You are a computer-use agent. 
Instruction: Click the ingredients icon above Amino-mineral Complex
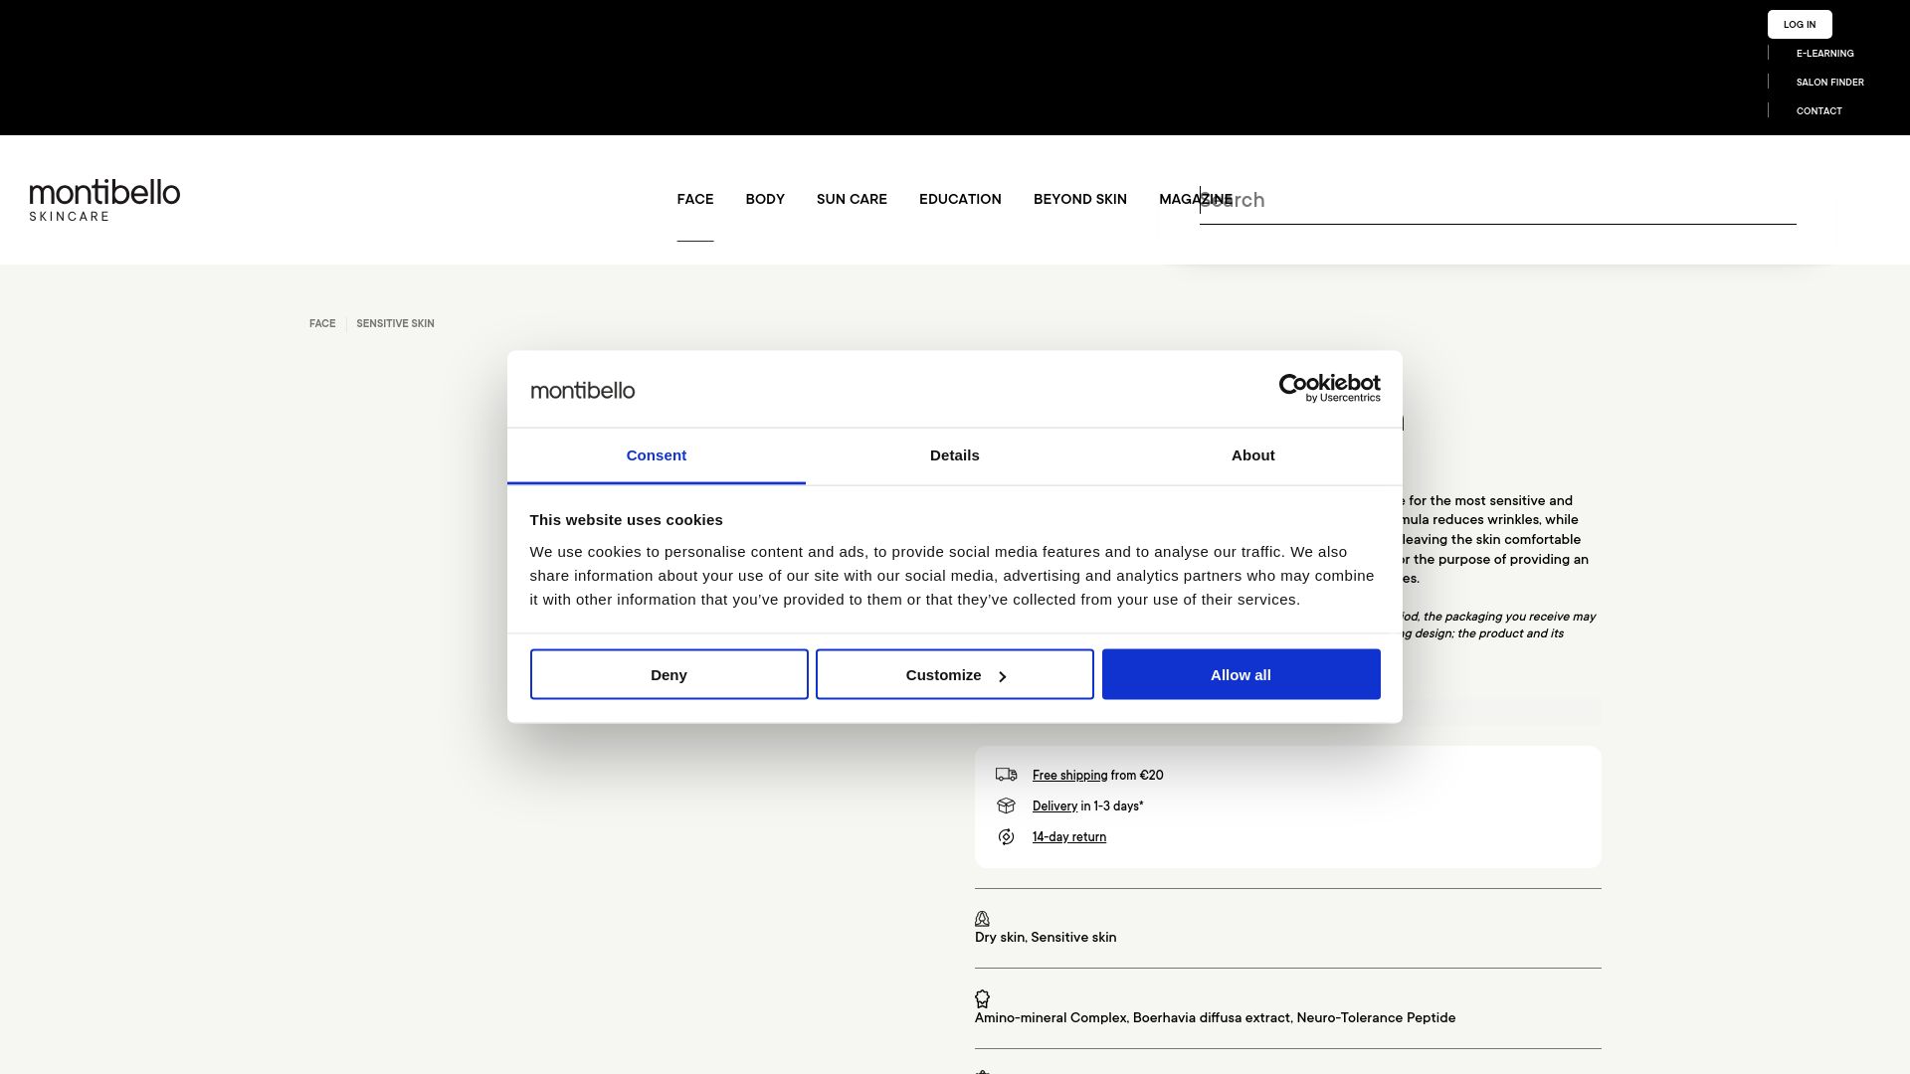982,998
